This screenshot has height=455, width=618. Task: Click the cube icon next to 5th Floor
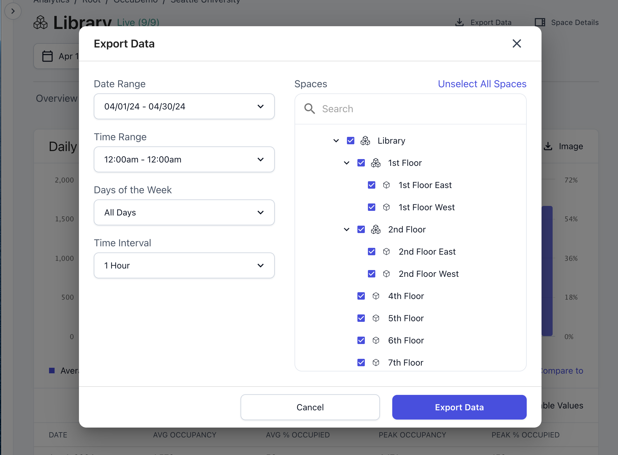point(376,318)
